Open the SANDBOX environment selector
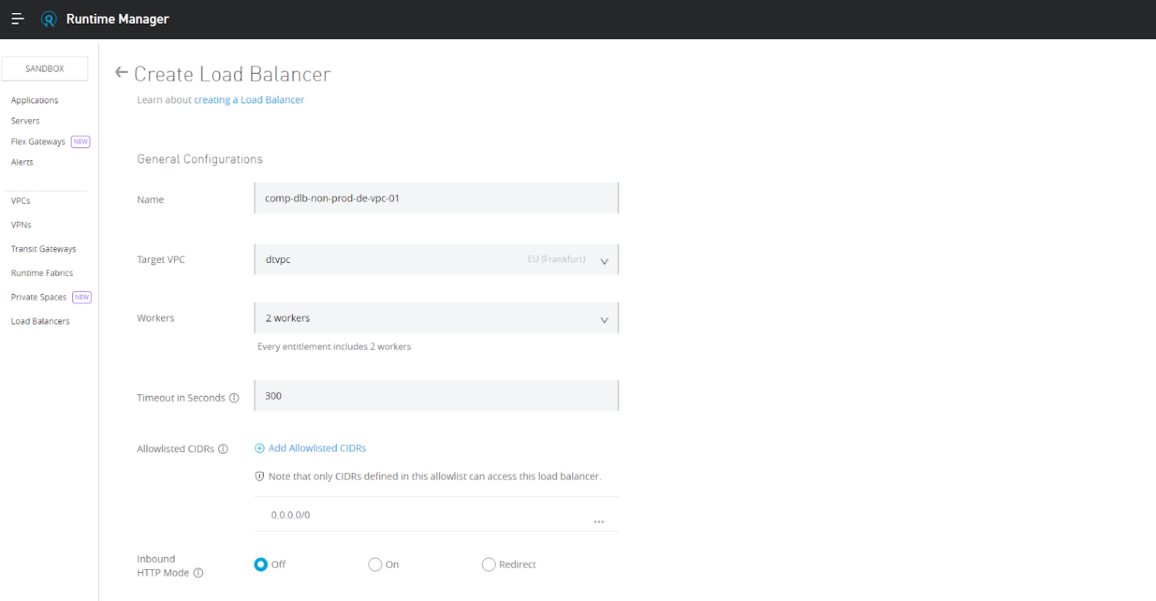 click(45, 69)
